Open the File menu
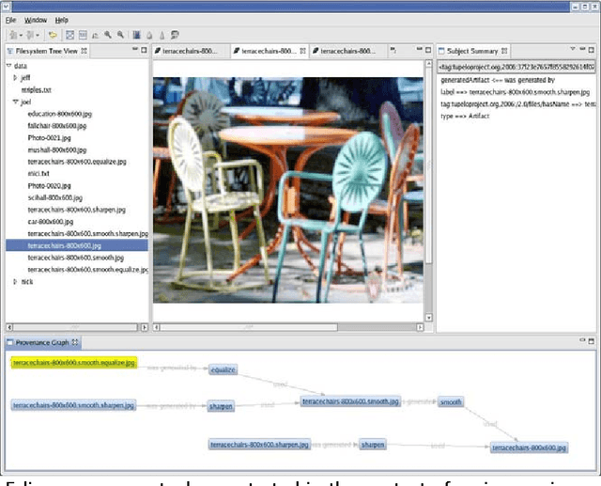Viewport: 601px width, 486px height. click(x=11, y=19)
